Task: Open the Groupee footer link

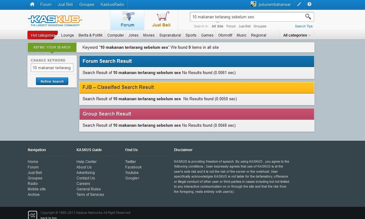Action: 35,178
